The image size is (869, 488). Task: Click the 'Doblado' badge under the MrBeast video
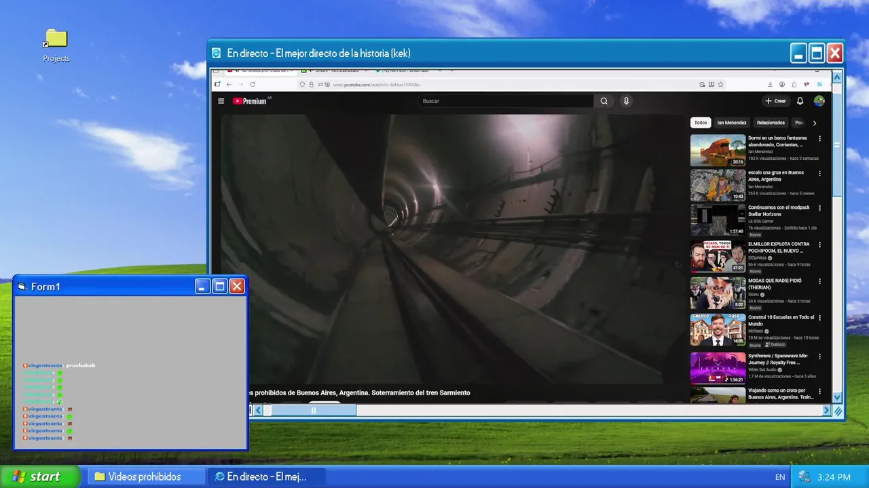coord(775,344)
